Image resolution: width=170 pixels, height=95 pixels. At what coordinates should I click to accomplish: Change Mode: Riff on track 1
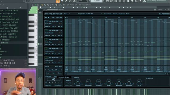click(48, 24)
